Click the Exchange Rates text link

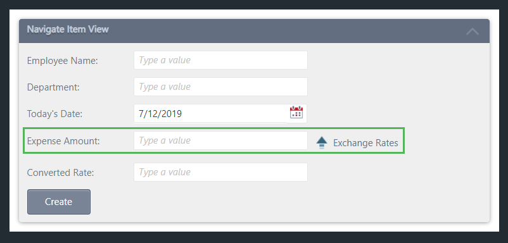point(365,143)
